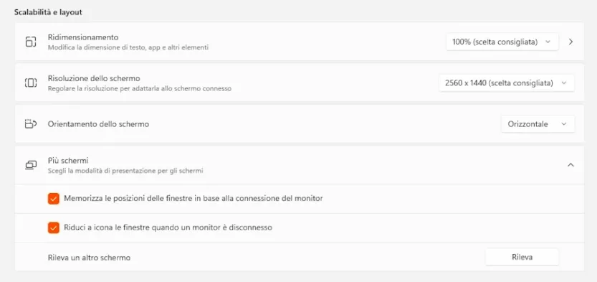The height and width of the screenshot is (282, 597).
Task: Click the Più schermi monitors icon
Action: coord(30,165)
